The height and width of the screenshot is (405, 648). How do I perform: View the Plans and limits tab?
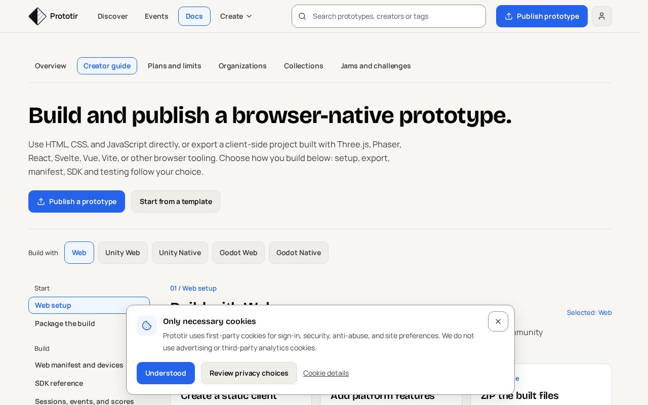175,66
